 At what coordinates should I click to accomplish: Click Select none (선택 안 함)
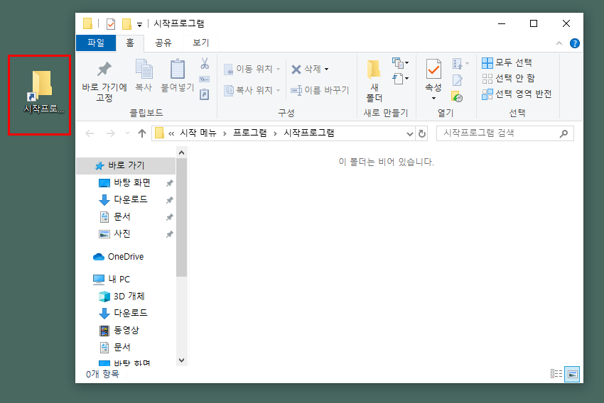point(509,78)
